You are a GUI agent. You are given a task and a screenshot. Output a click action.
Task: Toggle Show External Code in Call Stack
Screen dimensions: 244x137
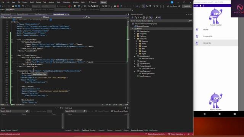tap(119, 111)
